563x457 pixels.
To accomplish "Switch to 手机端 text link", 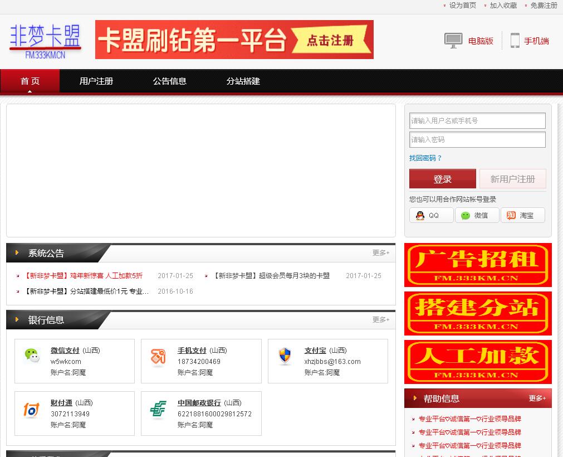I will tap(536, 41).
